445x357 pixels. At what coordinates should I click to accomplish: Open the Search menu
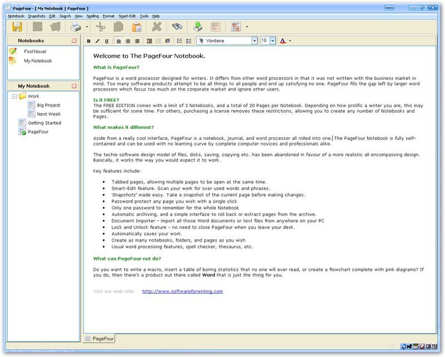coord(65,16)
